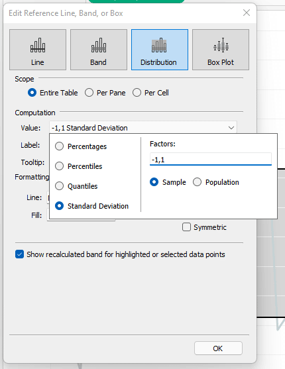Choose the Quantiles computation option
285x369 pixels.
pos(59,186)
